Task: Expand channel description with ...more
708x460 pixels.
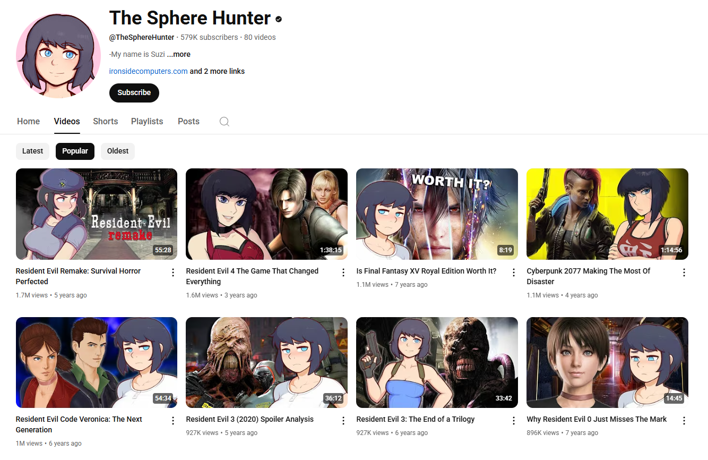Action: click(179, 54)
